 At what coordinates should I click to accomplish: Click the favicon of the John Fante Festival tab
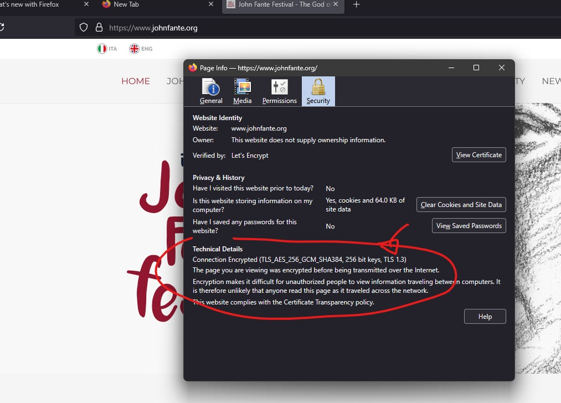(231, 4)
